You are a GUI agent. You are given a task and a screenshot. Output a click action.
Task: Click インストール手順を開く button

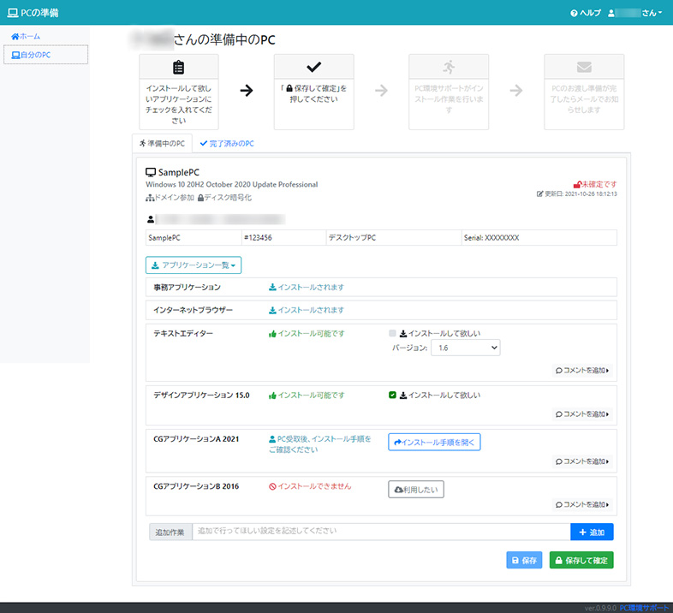coord(434,442)
